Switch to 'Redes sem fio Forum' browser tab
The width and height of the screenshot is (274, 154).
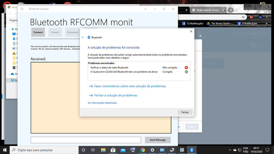208,10
